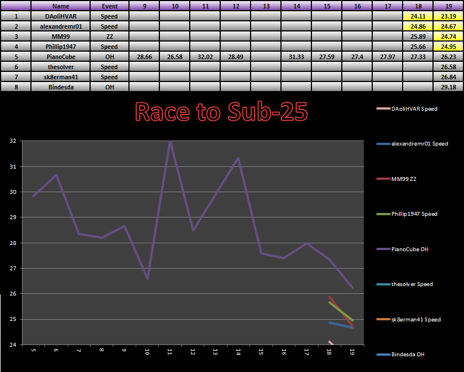The height and width of the screenshot is (372, 464).
Task: Click the 26.84 value cell
Action: click(449, 77)
